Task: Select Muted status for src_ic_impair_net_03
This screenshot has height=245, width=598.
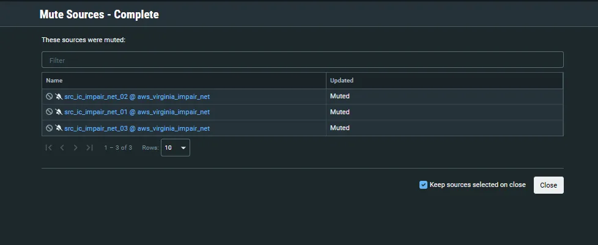Action: pos(340,128)
